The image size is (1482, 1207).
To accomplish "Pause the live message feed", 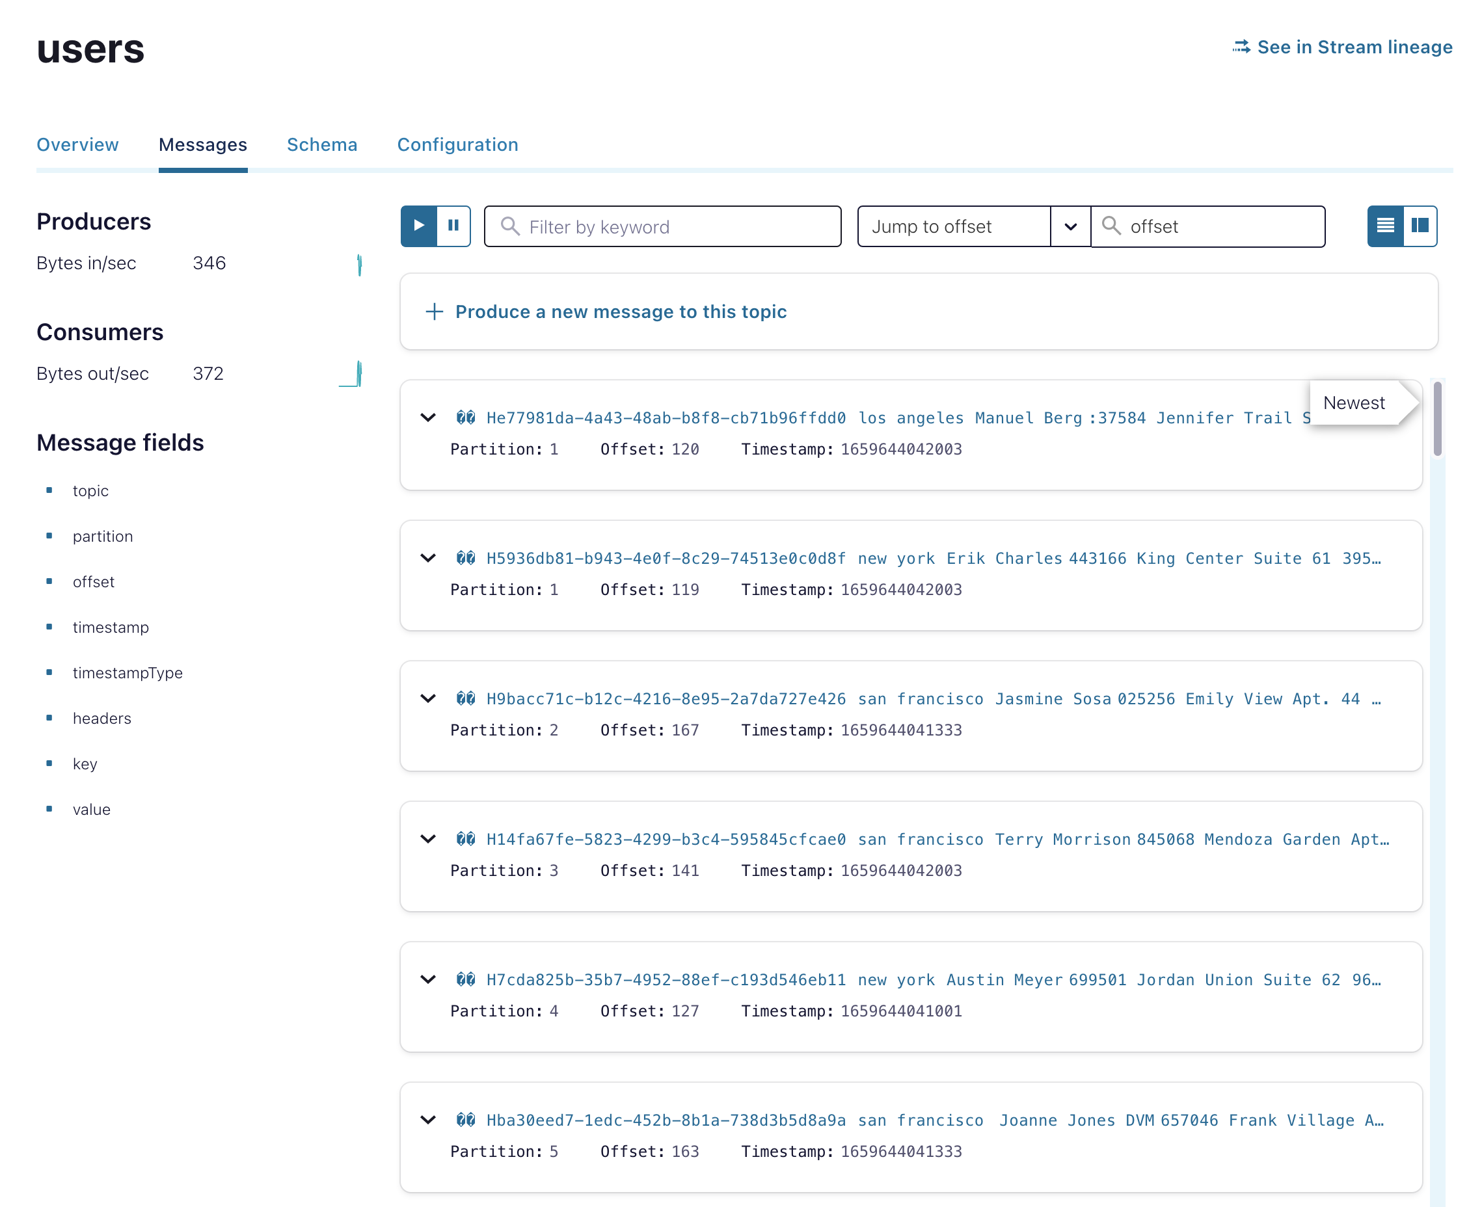I will pos(453,226).
